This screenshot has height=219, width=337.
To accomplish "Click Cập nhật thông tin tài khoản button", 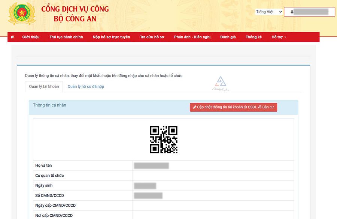I will point(233,107).
